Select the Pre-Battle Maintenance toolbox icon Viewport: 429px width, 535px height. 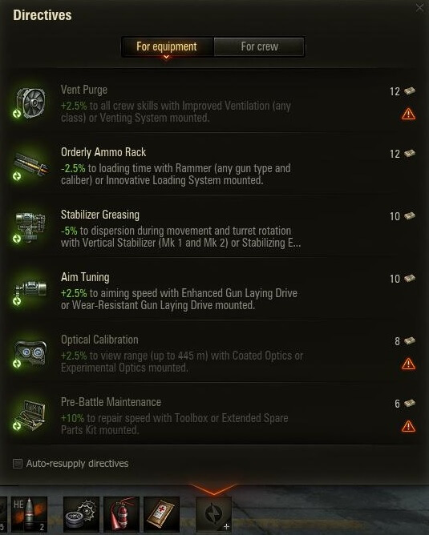pyautogui.click(x=30, y=416)
